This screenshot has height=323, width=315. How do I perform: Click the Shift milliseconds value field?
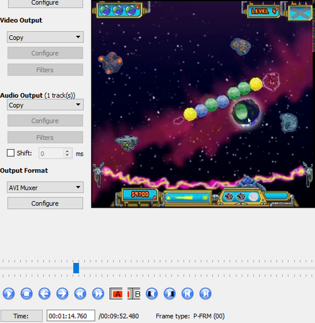tap(51, 153)
